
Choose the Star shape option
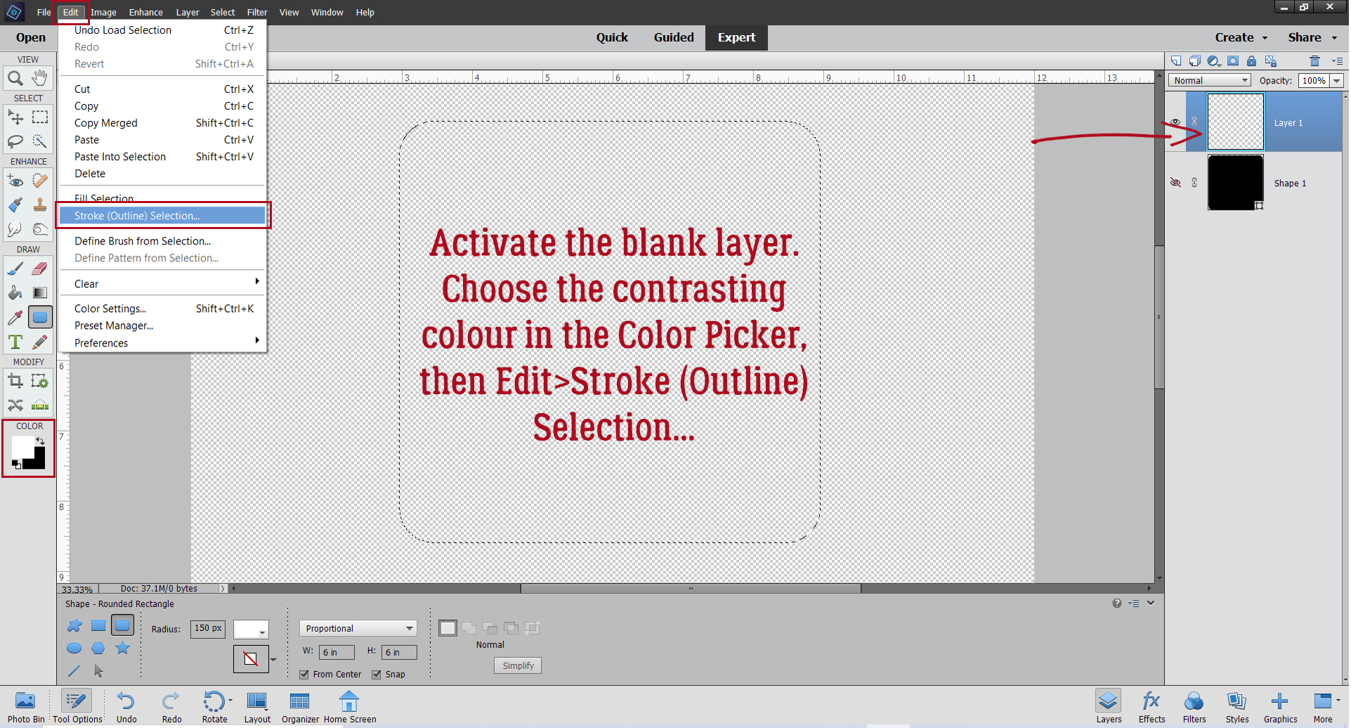123,648
